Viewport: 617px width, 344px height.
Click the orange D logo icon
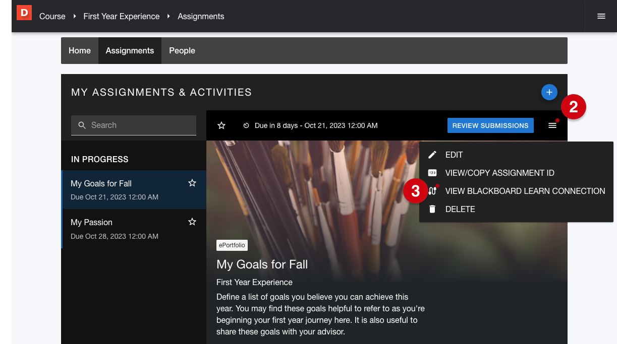24,13
